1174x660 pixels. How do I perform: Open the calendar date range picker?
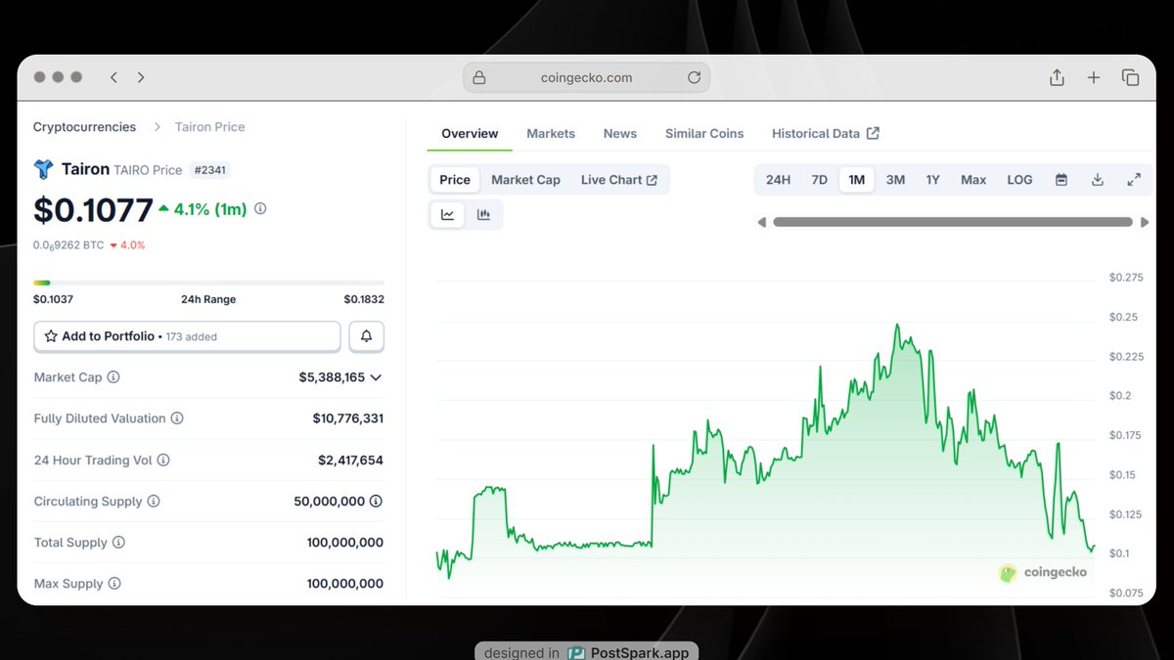[1061, 180]
